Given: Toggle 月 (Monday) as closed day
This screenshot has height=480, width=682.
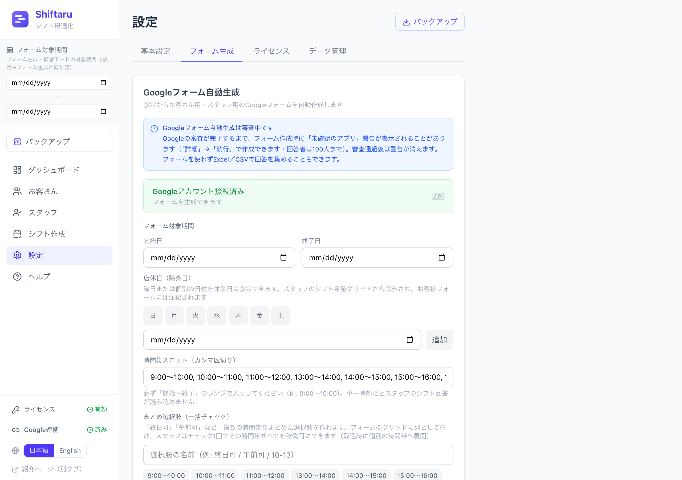Looking at the screenshot, I should pos(174,315).
